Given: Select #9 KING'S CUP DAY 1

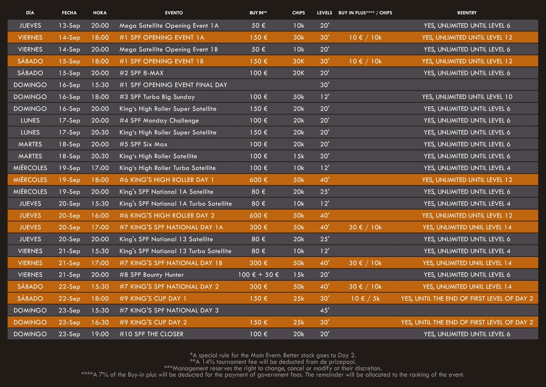Looking at the screenshot, I should [153, 298].
